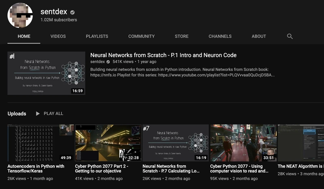The height and width of the screenshot is (189, 324).
Task: Click sentdex channel name under featured video
Action: [98, 62]
